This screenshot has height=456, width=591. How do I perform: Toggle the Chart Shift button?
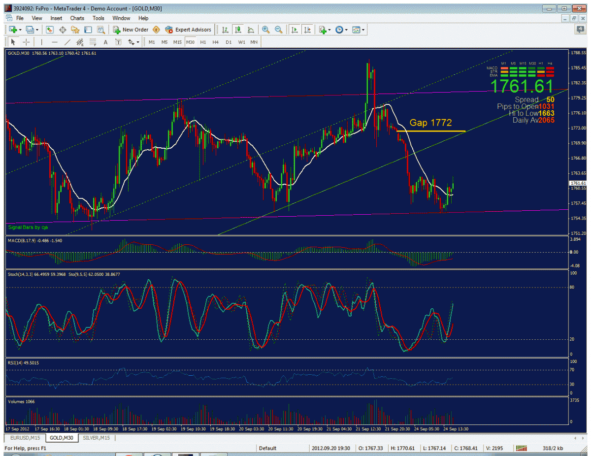[307, 30]
